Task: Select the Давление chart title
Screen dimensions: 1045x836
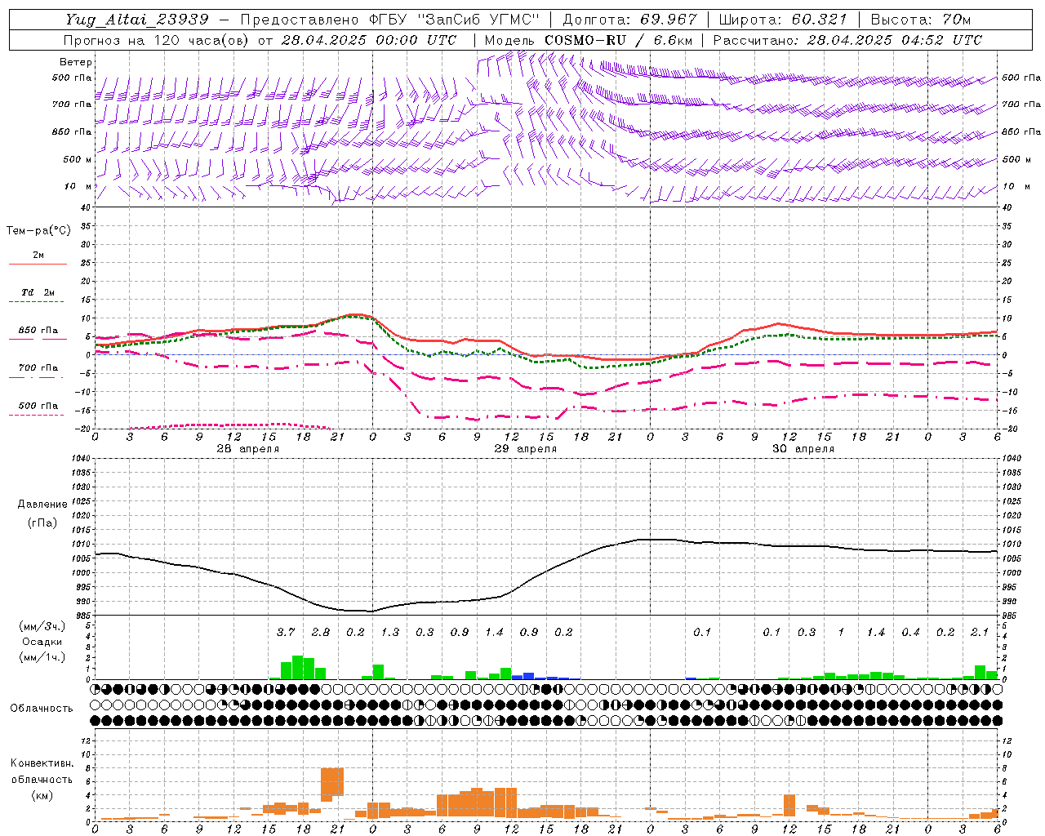Action: (x=42, y=505)
